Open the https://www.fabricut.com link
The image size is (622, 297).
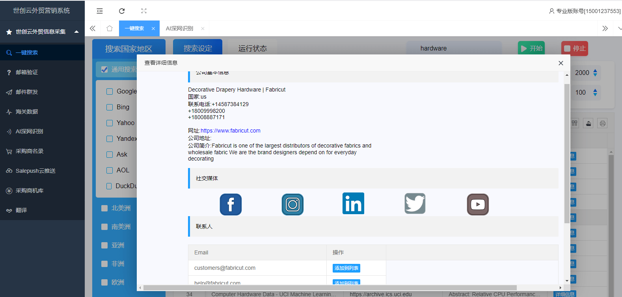pyautogui.click(x=231, y=131)
